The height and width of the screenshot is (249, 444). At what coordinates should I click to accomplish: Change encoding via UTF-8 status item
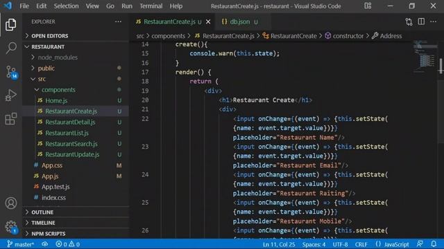coord(340,244)
